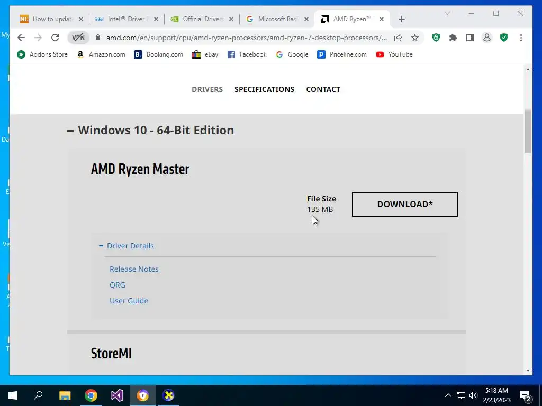Click the scrollbar up arrow

[x=528, y=69]
